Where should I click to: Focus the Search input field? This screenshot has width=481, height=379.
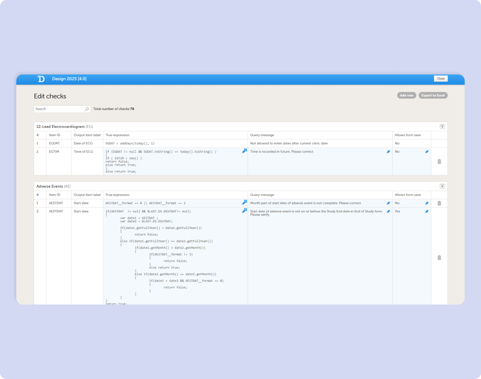point(59,109)
